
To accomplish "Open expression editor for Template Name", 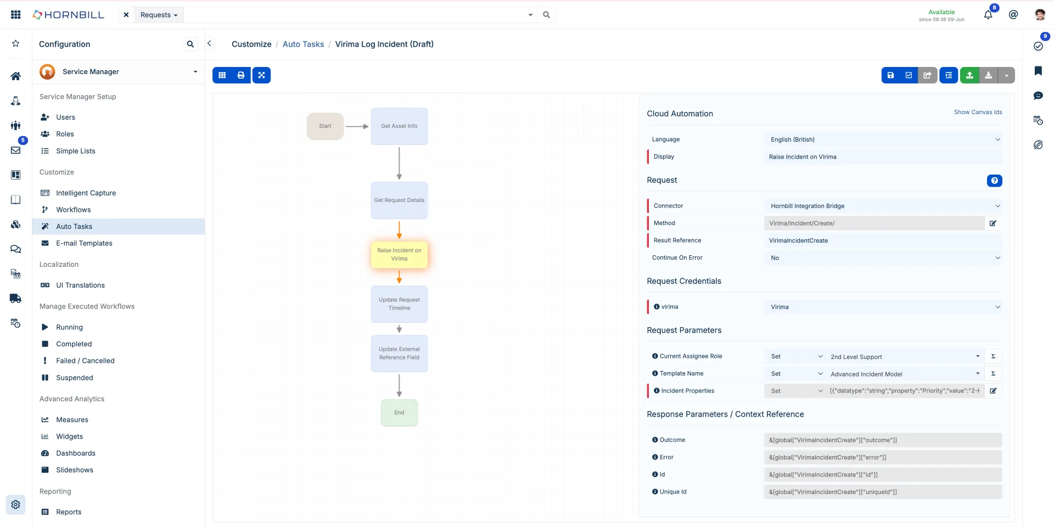I will (x=993, y=374).
